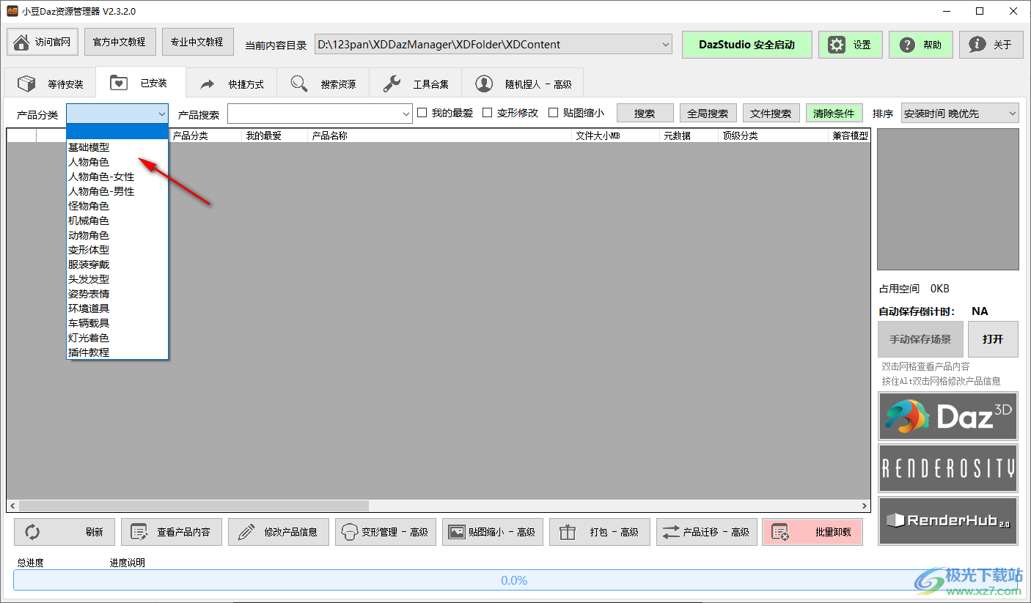Click the uninstall icon on 批量卸载

coord(780,533)
